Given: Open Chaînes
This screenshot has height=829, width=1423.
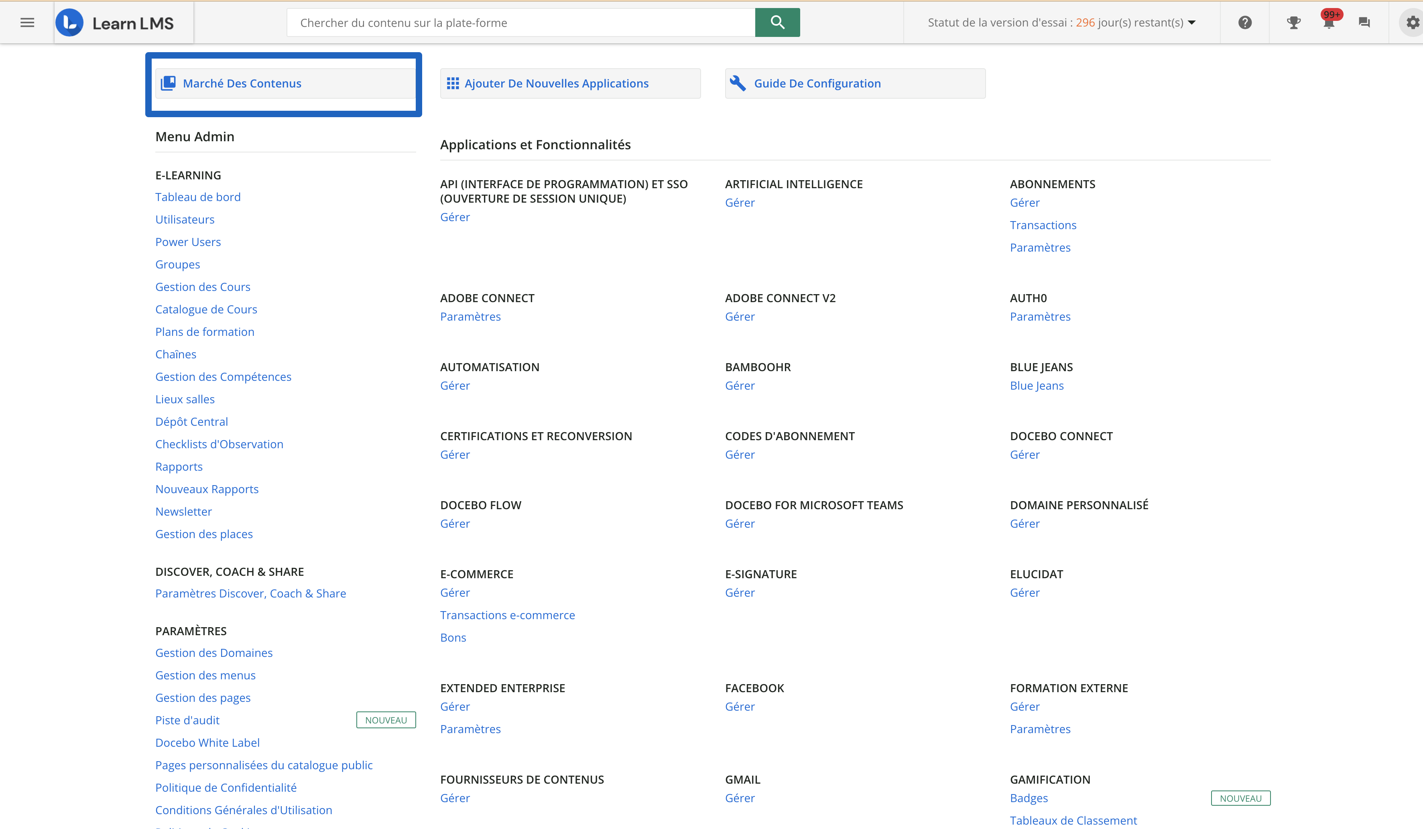Looking at the screenshot, I should (176, 355).
